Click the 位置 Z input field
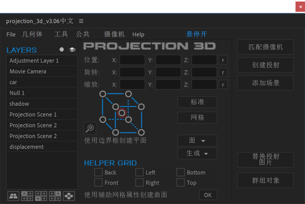305x204 pixels. pos(204,60)
